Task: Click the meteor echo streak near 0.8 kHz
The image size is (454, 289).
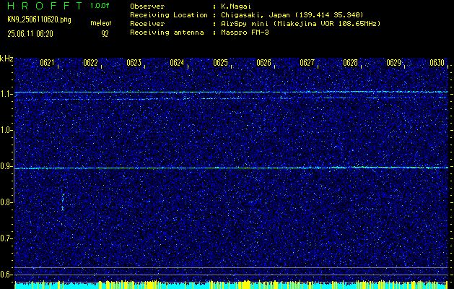Action: point(63,202)
